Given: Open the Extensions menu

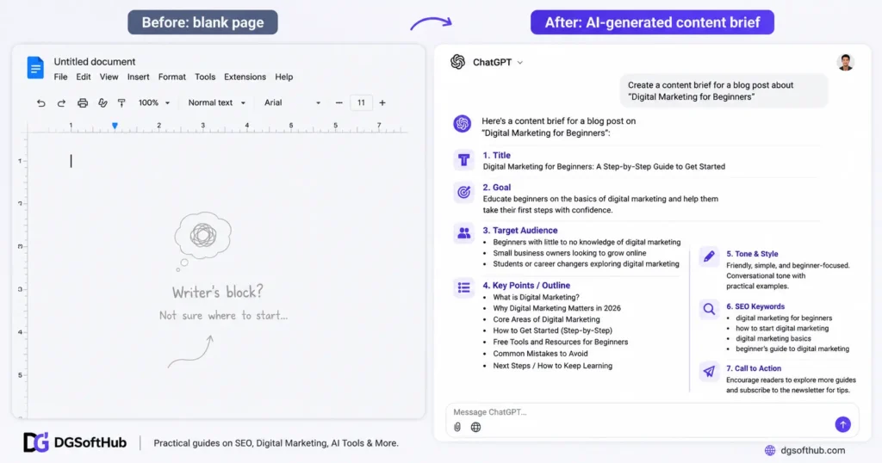Looking at the screenshot, I should pos(245,77).
